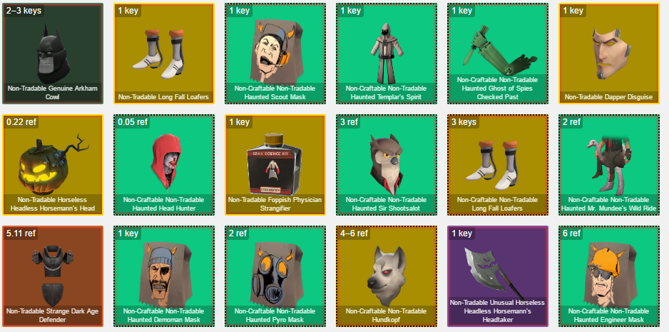Select the Unusual Headtaker axe item
Viewport: 669px width, 332px height.
click(498, 276)
